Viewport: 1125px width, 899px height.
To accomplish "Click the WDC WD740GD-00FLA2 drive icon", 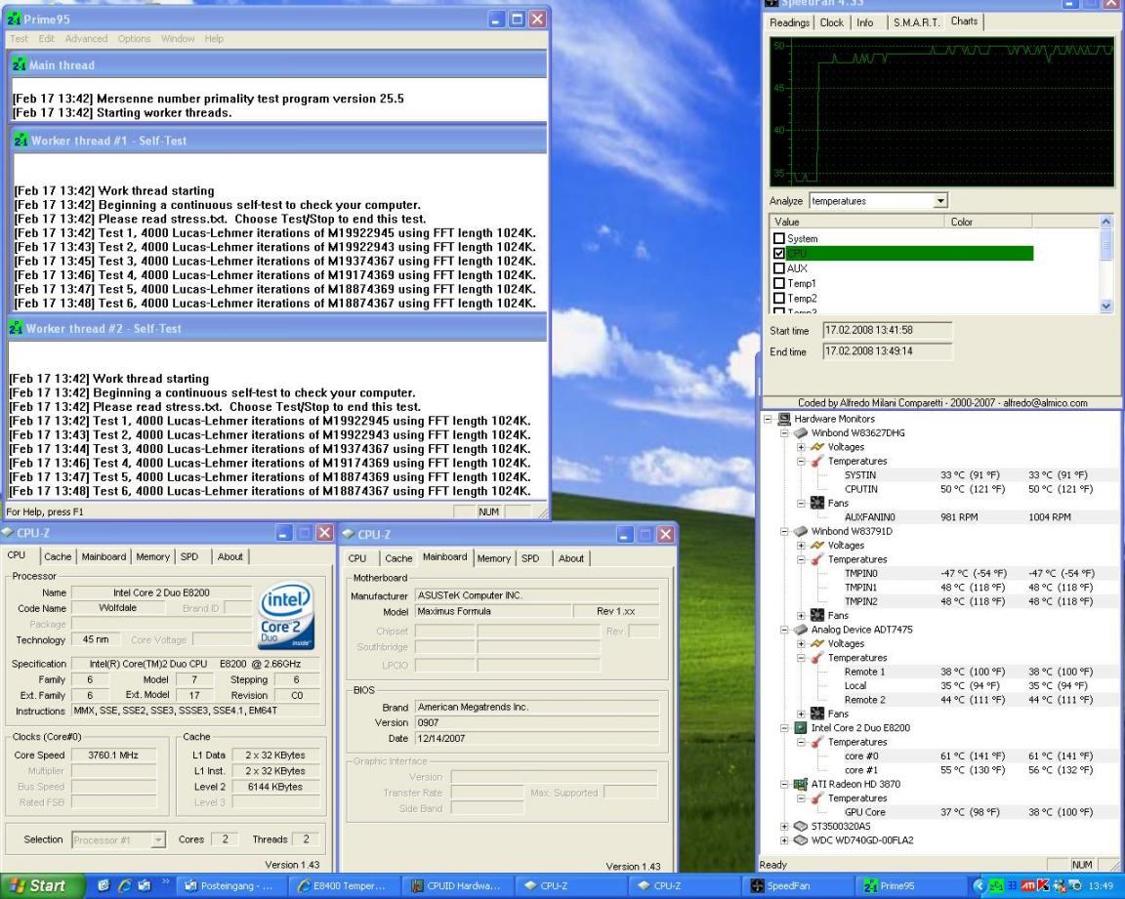I will [x=801, y=840].
